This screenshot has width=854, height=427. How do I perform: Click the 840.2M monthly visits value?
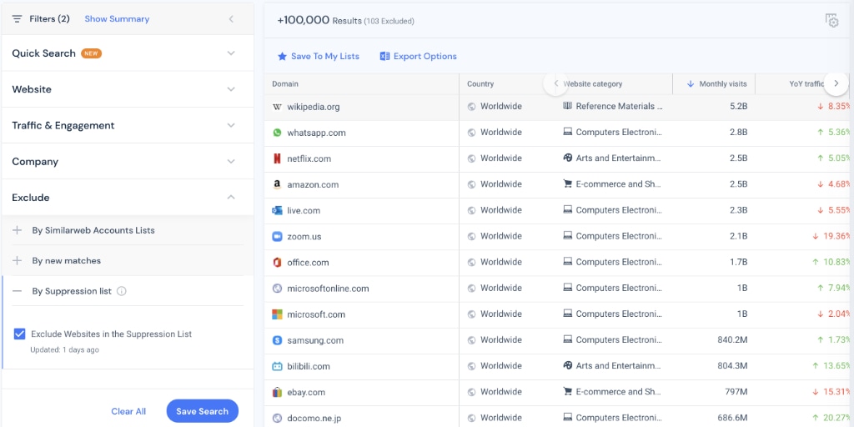pos(732,340)
